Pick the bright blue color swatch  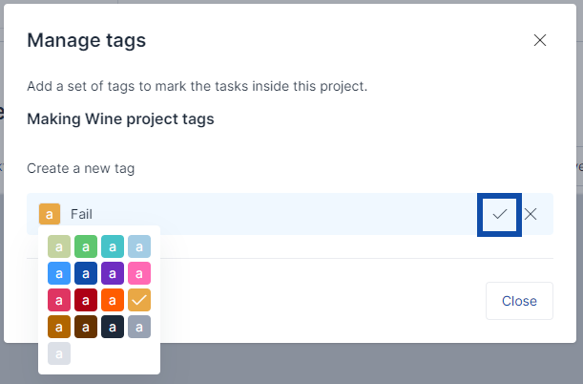point(59,273)
